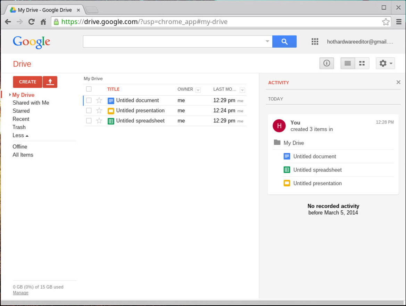Viewport: 406px width, 306px height.
Task: Click the green Sheets icon in file list
Action: (x=111, y=121)
